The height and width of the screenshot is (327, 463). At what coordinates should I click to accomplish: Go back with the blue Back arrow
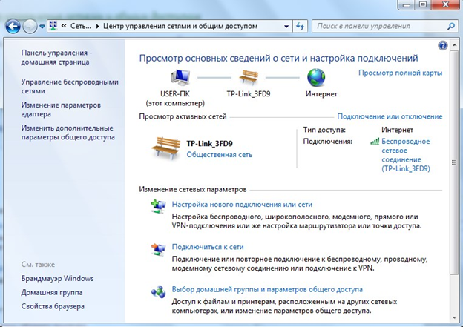tap(13, 27)
